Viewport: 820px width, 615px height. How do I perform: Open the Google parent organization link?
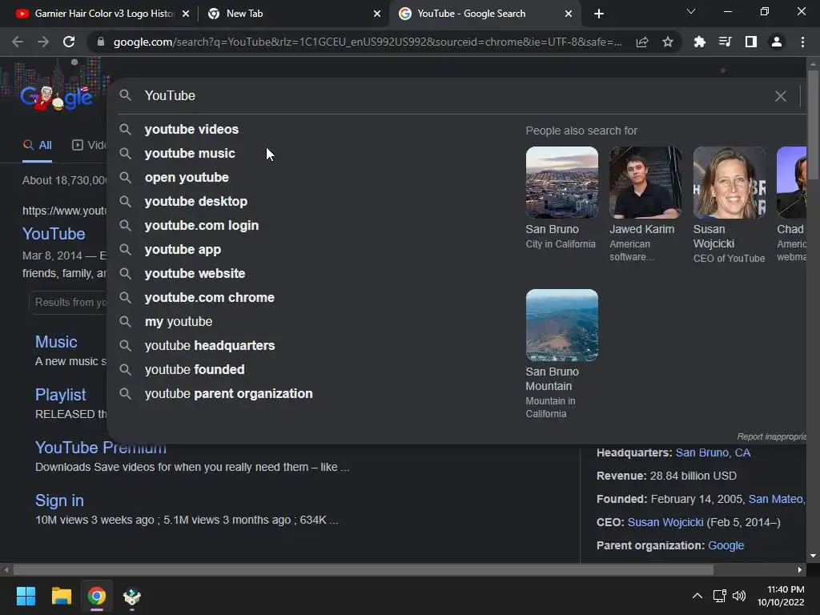(726, 545)
